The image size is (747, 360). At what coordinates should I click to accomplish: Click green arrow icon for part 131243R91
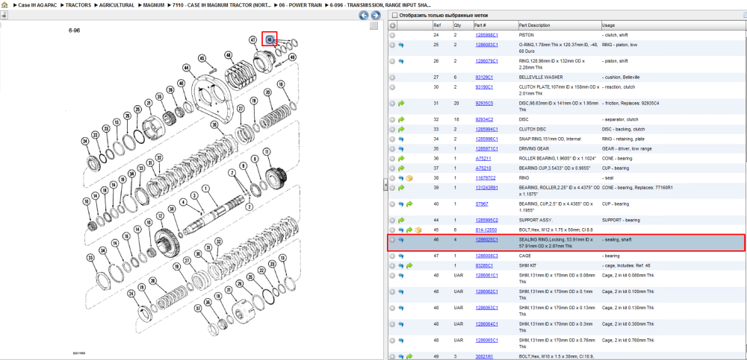pyautogui.click(x=400, y=188)
